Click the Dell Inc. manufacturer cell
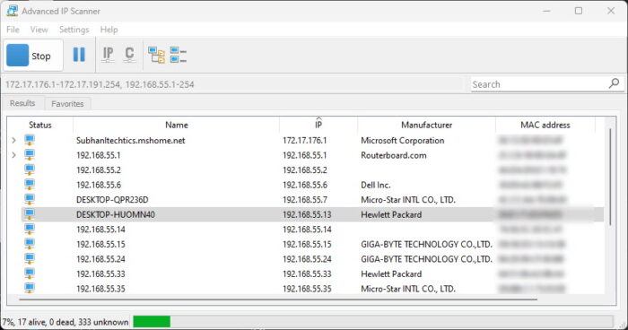The width and height of the screenshot is (628, 330). 375,185
